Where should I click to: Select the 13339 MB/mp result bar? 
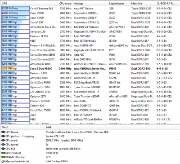coord(15,9)
